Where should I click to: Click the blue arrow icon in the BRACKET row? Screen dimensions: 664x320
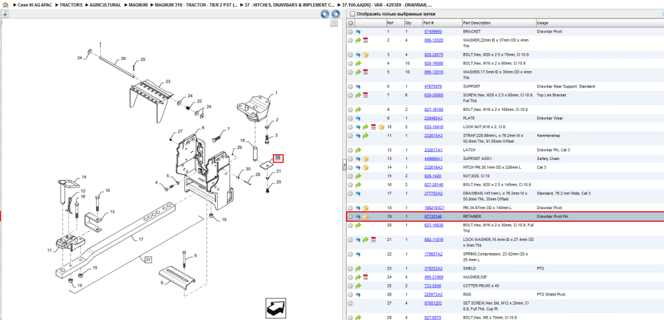358,32
